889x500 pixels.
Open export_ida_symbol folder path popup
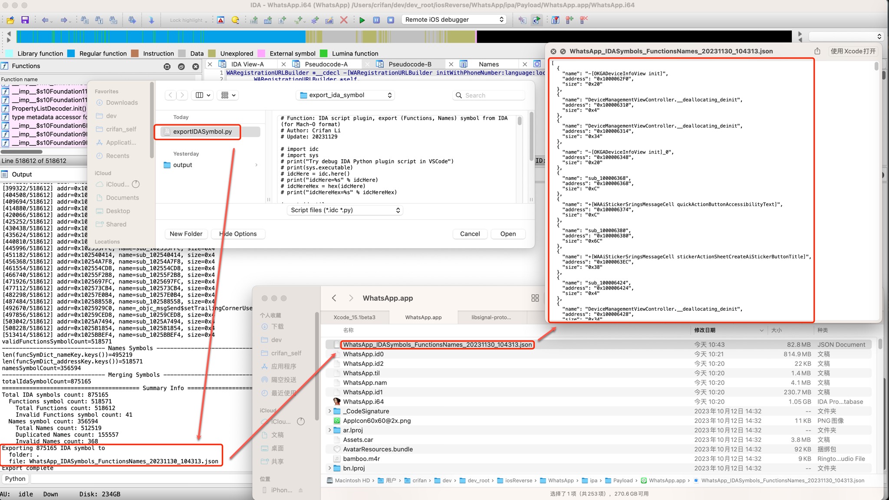(x=345, y=95)
